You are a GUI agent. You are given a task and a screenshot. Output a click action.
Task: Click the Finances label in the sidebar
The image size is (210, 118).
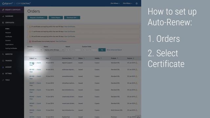tap(9, 61)
